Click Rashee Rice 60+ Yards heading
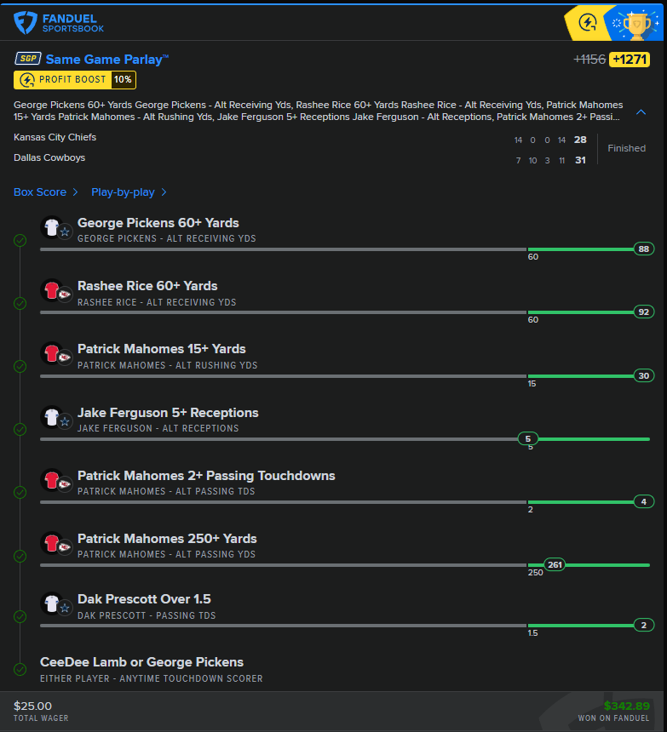This screenshot has height=732, width=667. point(147,286)
